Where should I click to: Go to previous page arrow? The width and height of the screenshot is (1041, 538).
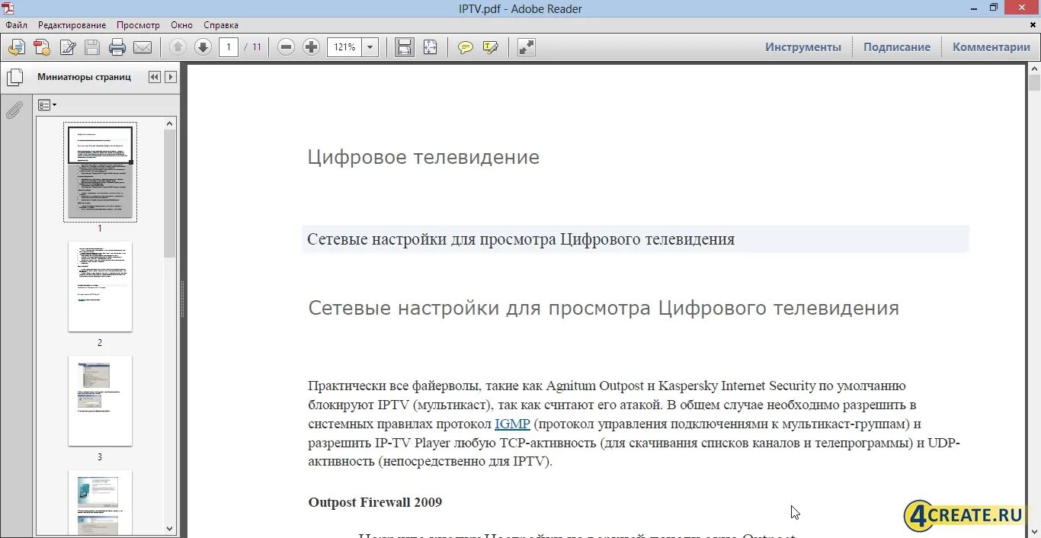(178, 47)
